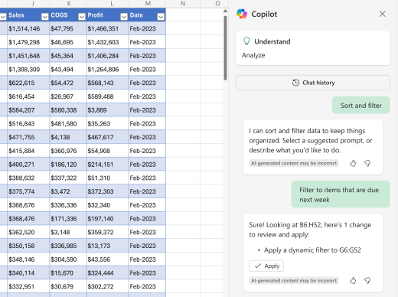Select cell with sales $1,514,146
398x297 pixels.
(x=28, y=28)
